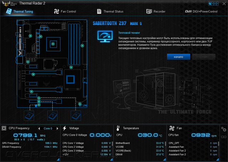Click the MotherBoard temperature row
228x162 pixels.
tap(140, 143)
